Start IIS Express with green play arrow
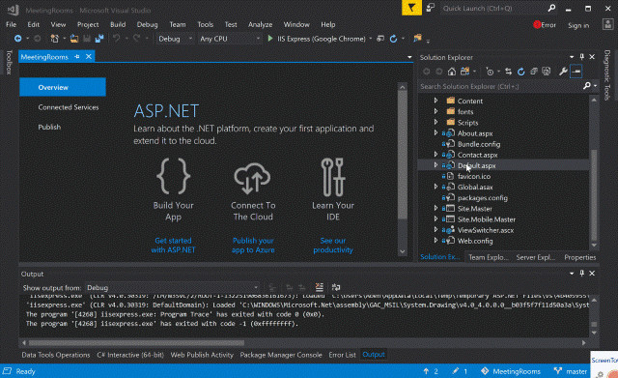This screenshot has height=378, width=618. pos(270,39)
